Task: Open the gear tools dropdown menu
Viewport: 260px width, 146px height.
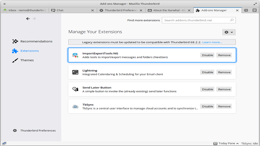Action: 229,32
